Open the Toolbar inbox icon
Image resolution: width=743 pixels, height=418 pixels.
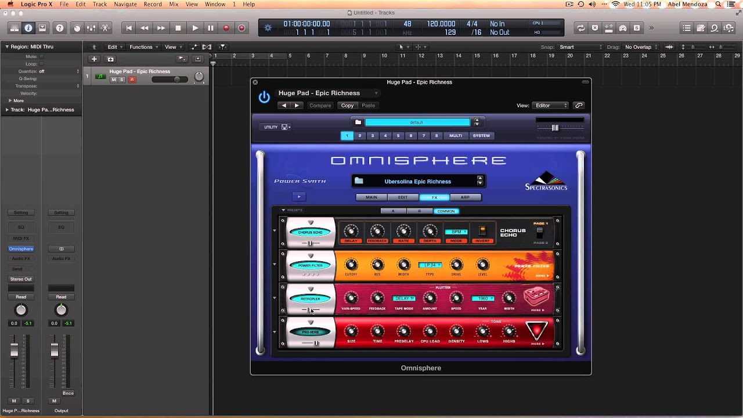click(42, 28)
